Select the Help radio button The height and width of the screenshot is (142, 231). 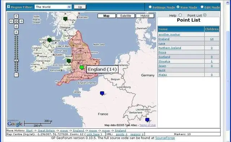point(180,15)
